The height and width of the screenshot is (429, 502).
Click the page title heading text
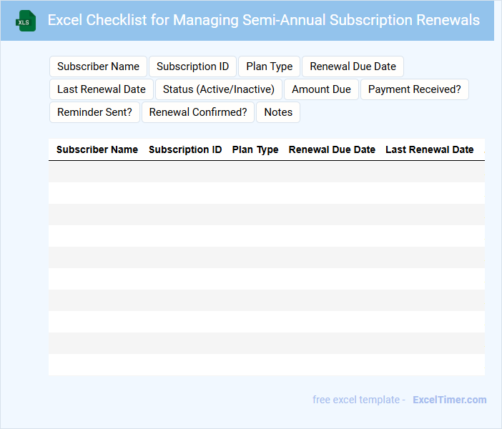(x=263, y=20)
